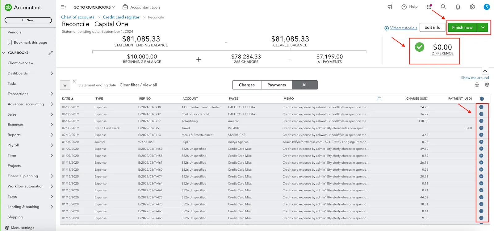
Task: Edit YOUR BOOKS section pencil icon
Action: click(x=51, y=53)
